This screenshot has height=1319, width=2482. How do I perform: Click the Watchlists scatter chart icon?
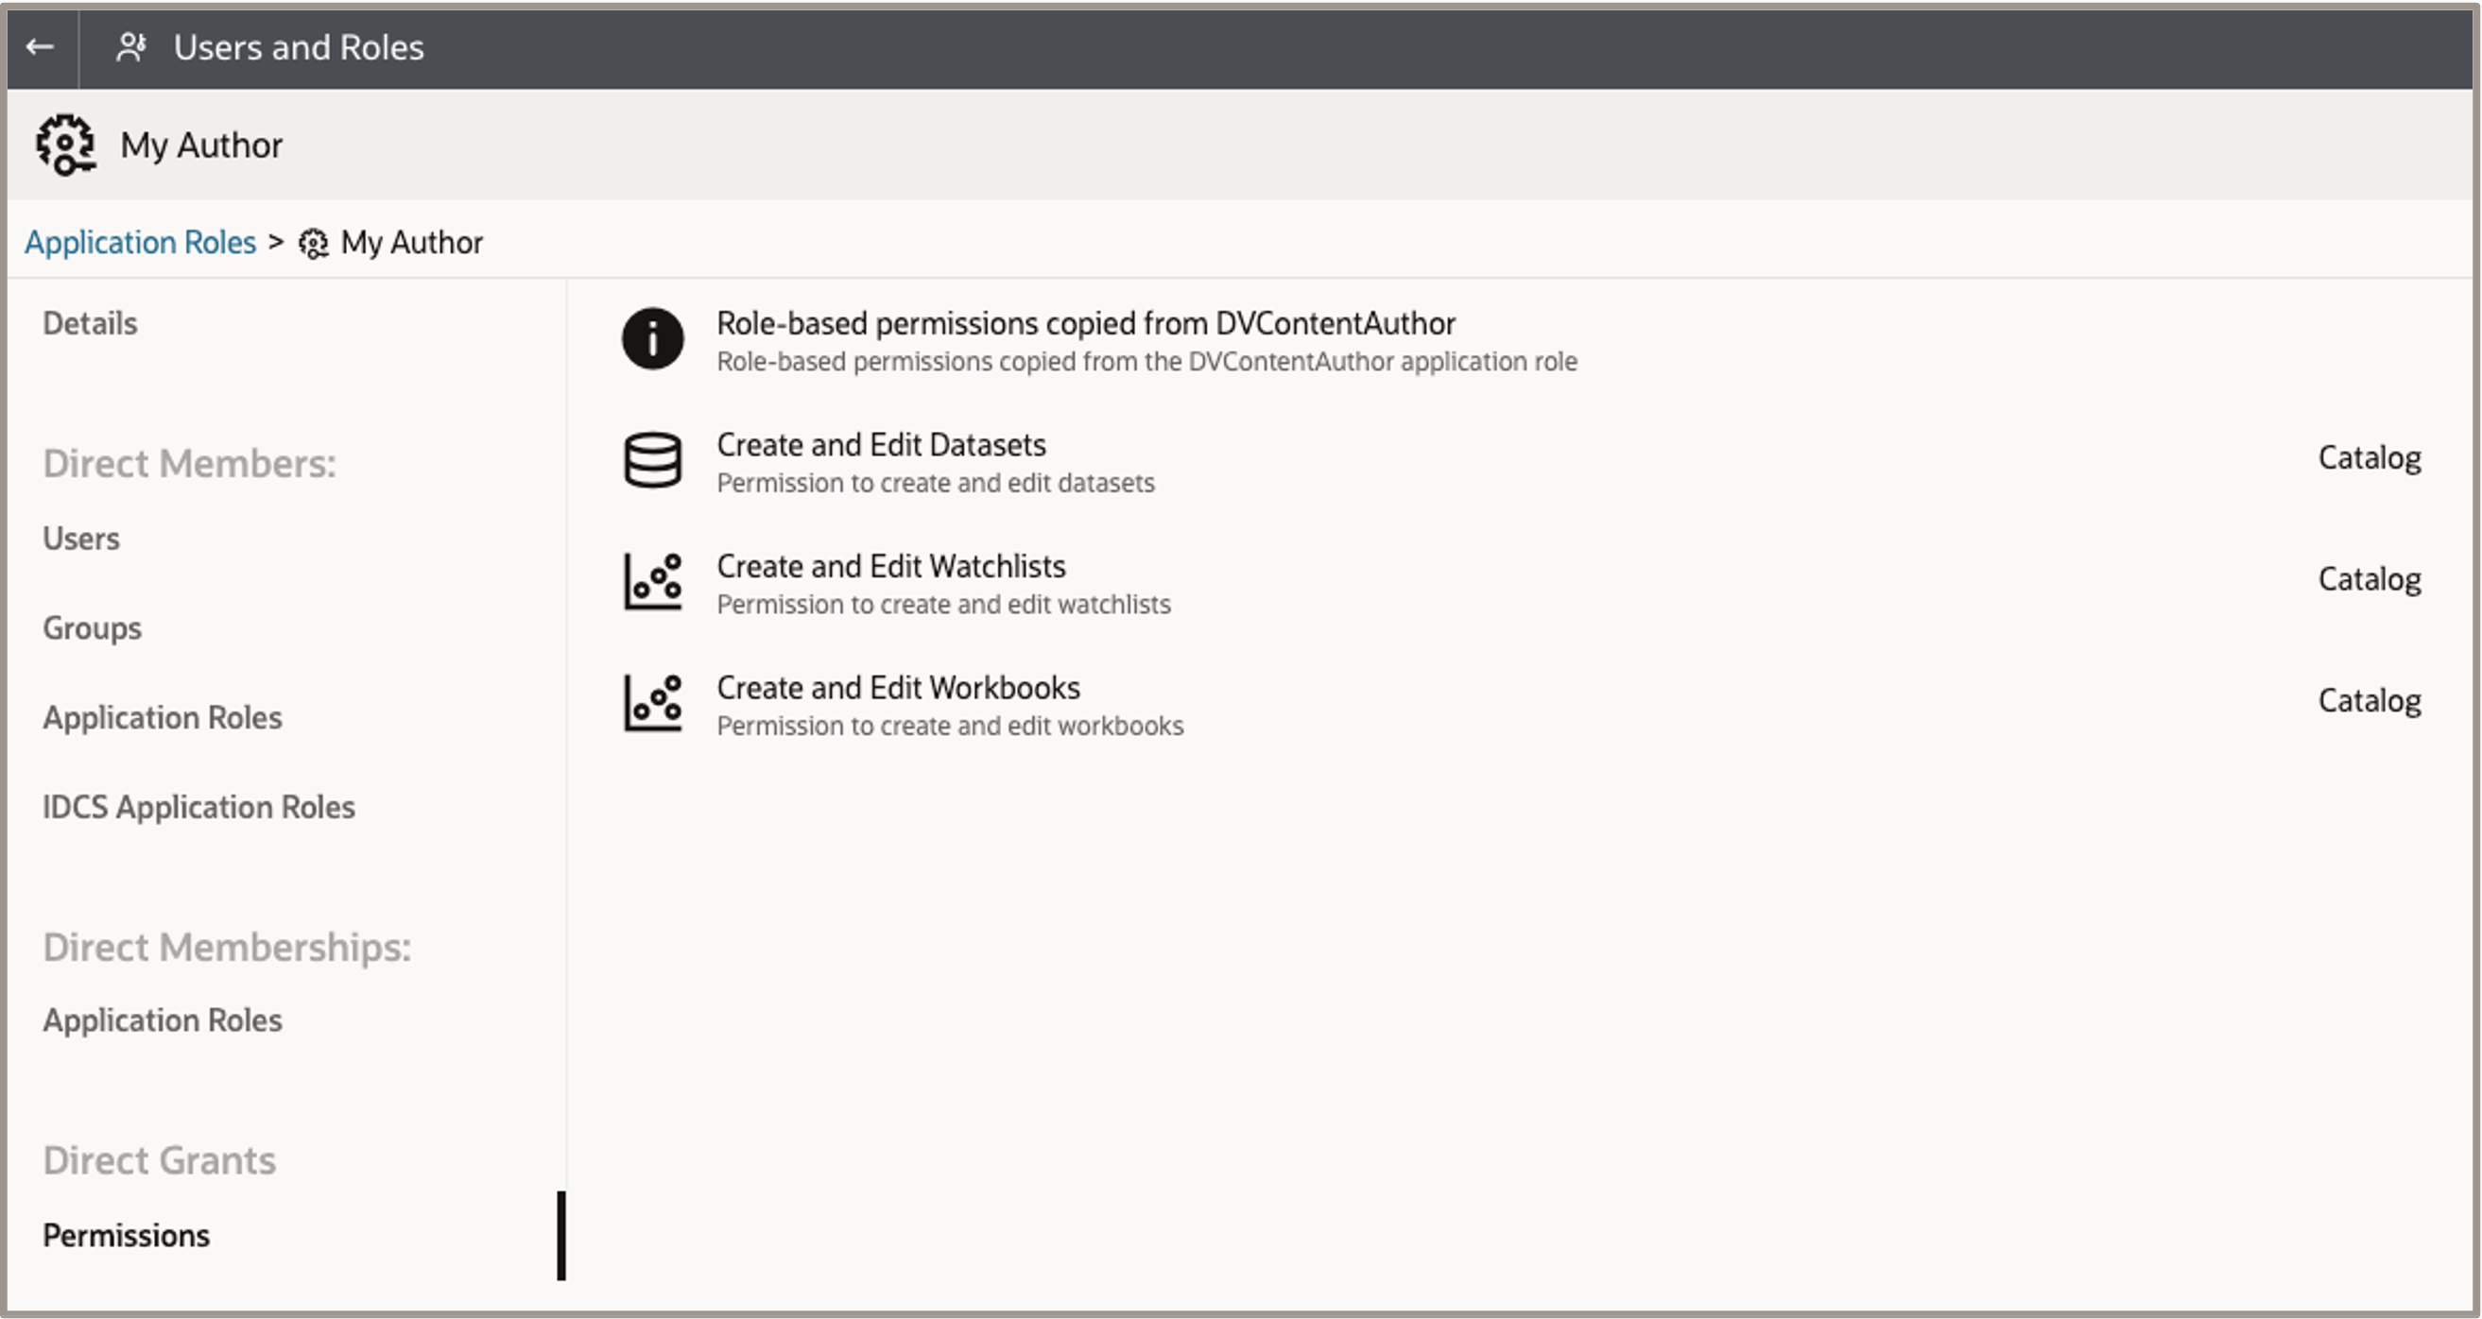[652, 581]
